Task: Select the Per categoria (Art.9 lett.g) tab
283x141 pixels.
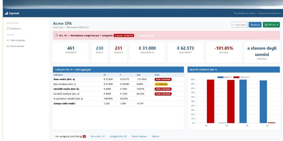Action: pos(70,136)
